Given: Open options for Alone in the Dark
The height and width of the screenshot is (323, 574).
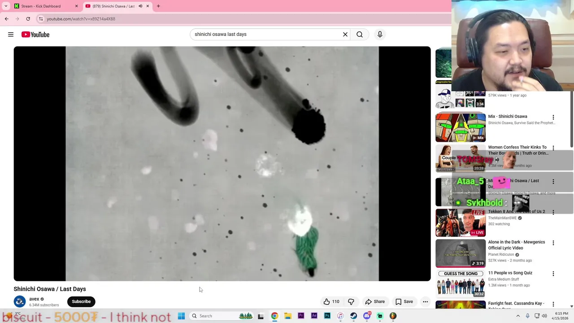Looking at the screenshot, I should coord(553,243).
